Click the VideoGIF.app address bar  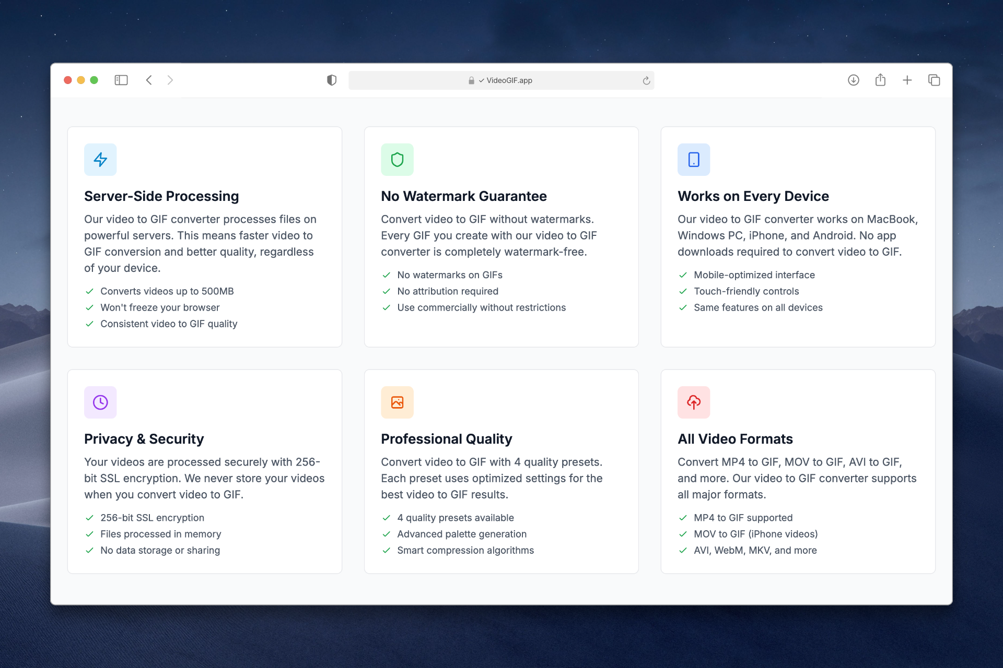501,80
